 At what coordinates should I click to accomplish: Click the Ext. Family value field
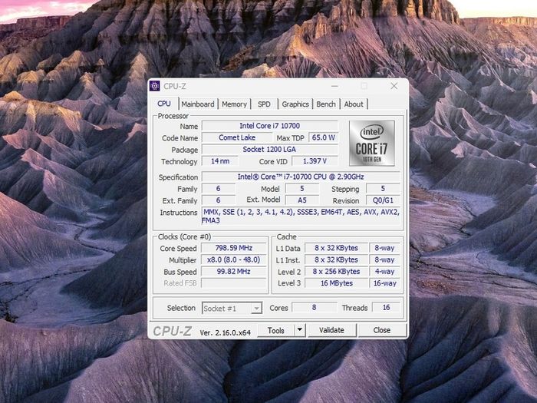(x=218, y=200)
